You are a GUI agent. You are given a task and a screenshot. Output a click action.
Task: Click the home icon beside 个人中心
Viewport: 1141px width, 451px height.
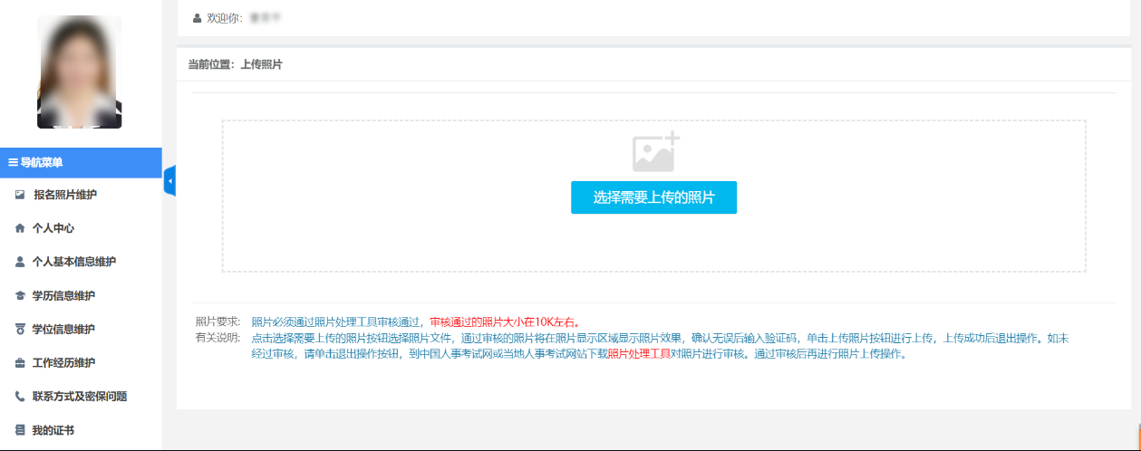(x=20, y=228)
